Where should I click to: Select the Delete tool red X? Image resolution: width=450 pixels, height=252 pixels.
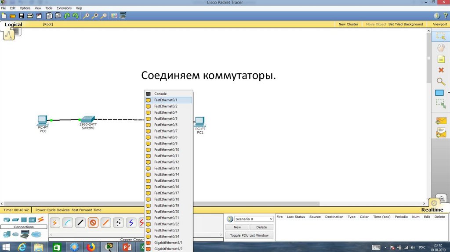441,70
